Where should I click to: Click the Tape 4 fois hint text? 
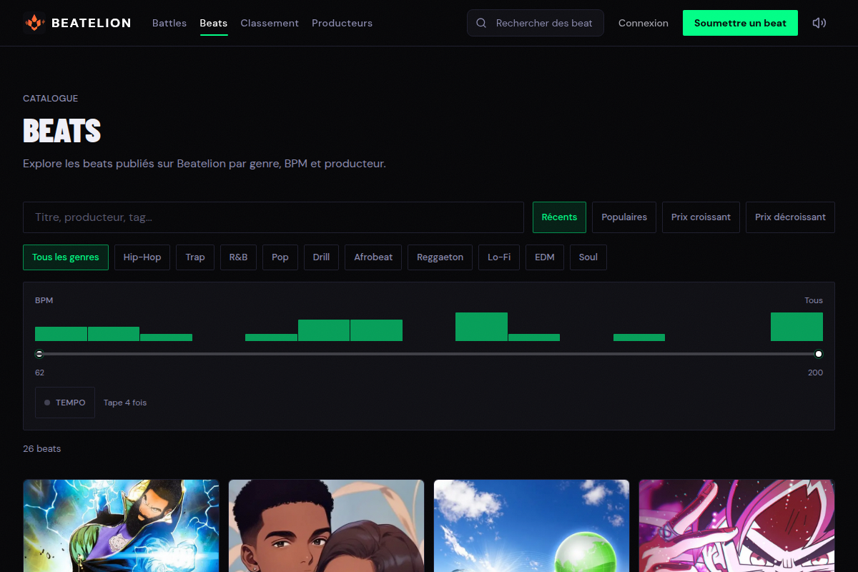click(x=125, y=403)
